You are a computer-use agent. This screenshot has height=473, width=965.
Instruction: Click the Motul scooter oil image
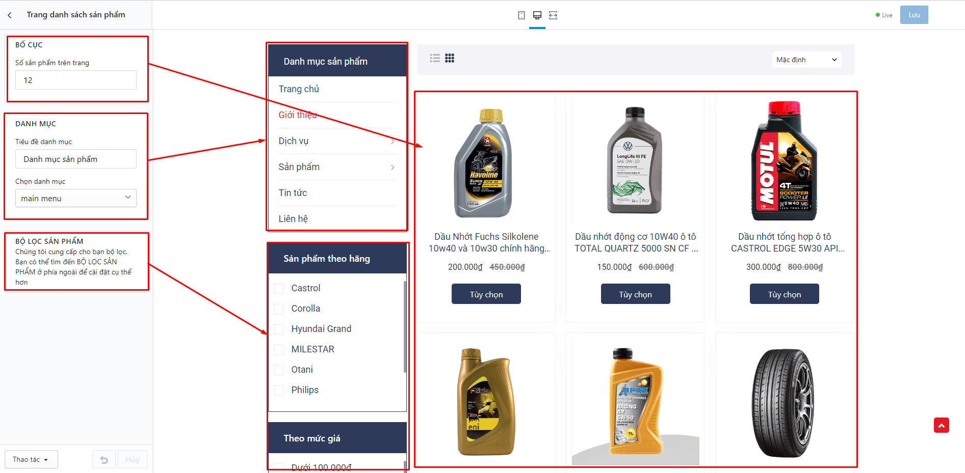[785, 161]
